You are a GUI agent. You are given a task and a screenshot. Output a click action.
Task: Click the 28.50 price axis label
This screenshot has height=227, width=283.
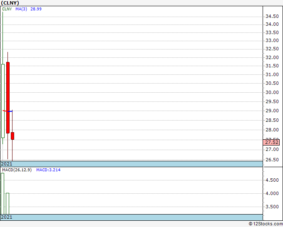272,120
